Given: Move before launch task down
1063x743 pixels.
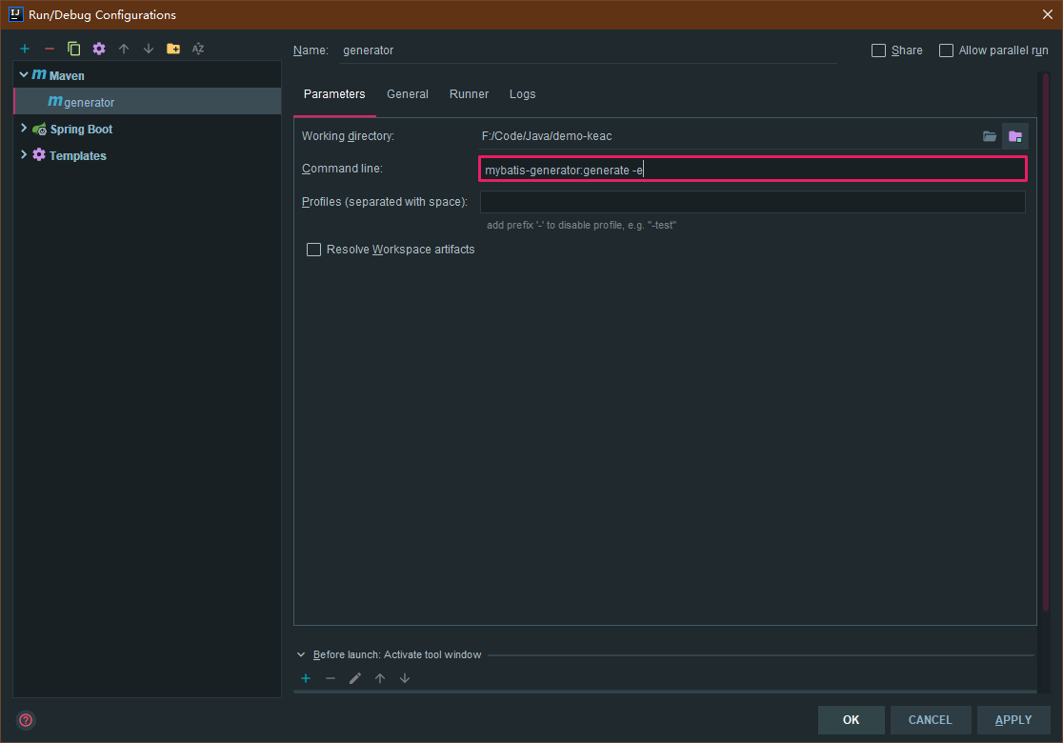Looking at the screenshot, I should [405, 678].
